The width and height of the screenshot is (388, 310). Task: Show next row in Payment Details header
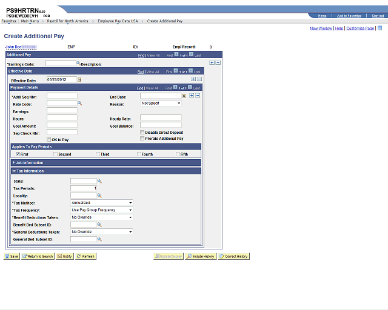[x=190, y=87]
